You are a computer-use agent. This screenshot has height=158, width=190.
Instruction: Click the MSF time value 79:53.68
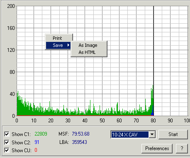click(x=80, y=134)
